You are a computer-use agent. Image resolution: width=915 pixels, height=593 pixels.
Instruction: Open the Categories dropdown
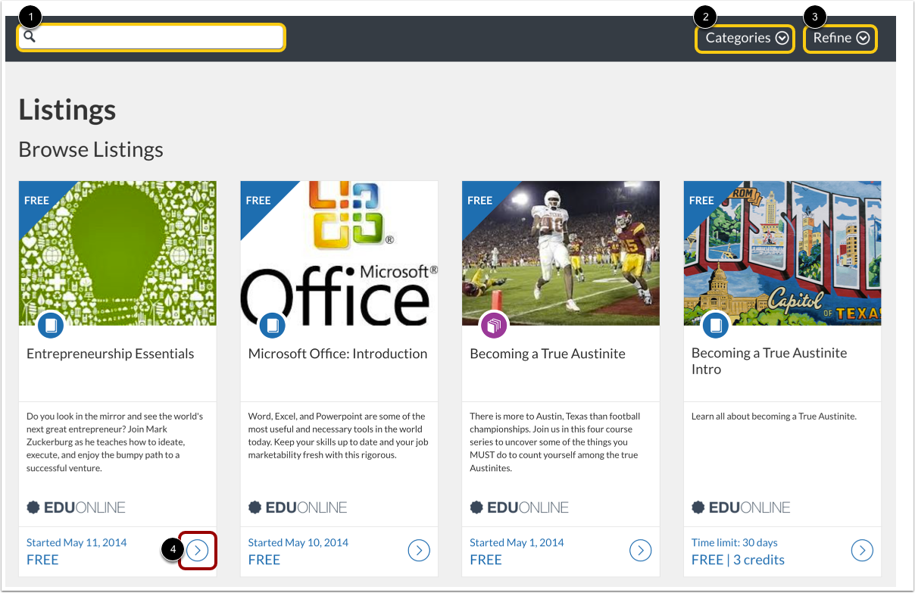click(x=747, y=38)
